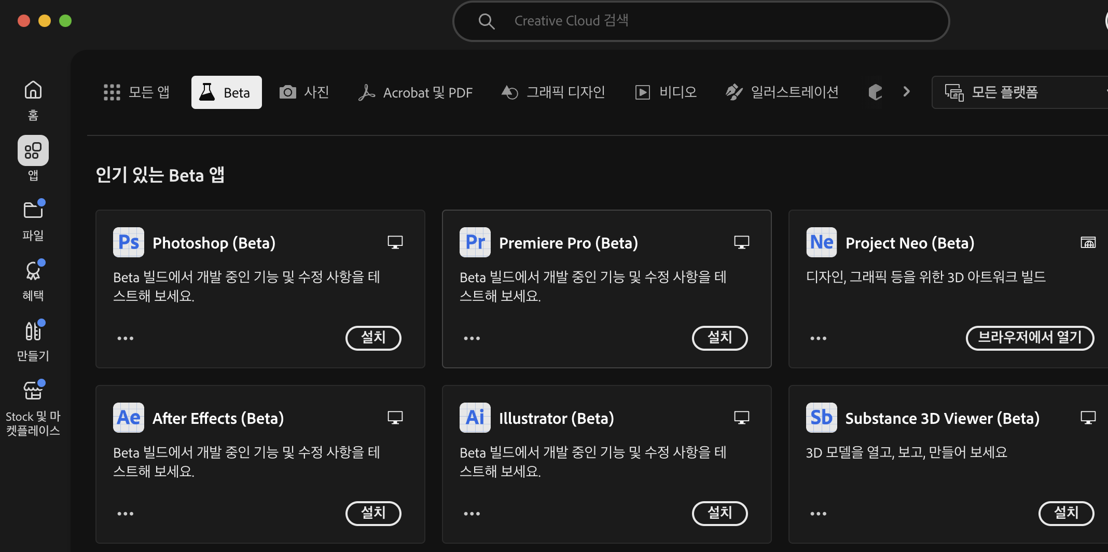The image size is (1108, 552).
Task: Click the Premiere Pro (Beta) title text
Action: coord(569,243)
